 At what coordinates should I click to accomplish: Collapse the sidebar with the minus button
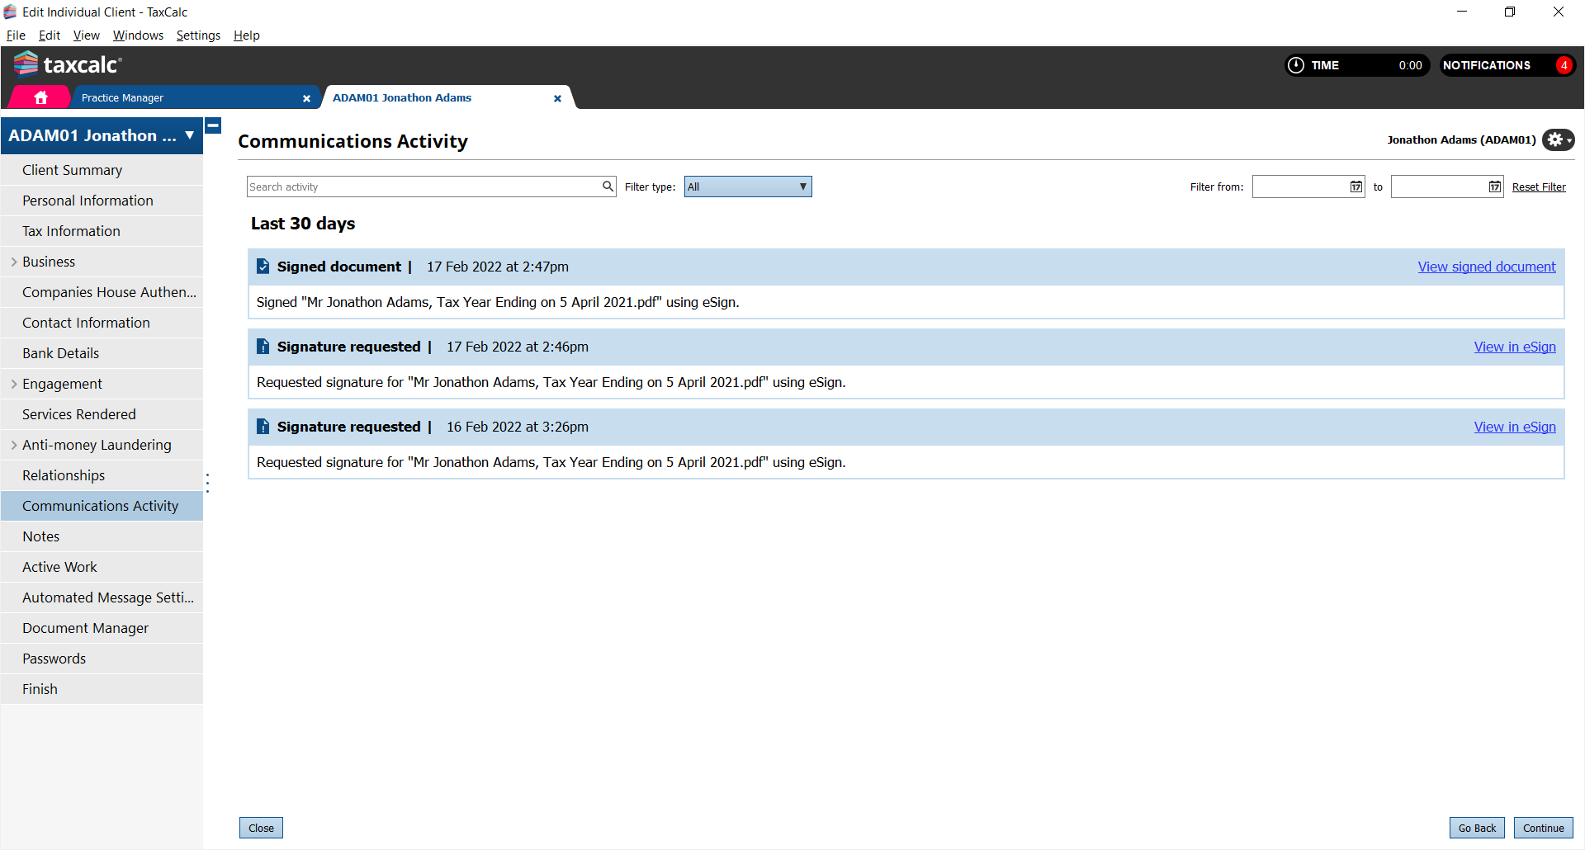(x=213, y=125)
